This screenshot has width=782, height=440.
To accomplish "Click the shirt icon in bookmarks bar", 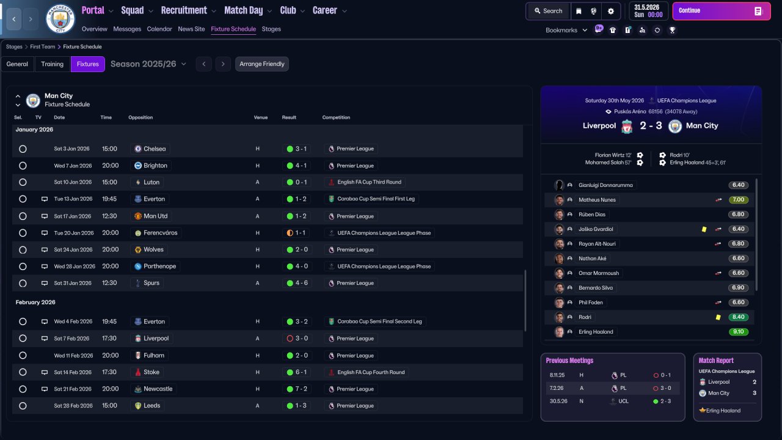I will click(x=613, y=30).
